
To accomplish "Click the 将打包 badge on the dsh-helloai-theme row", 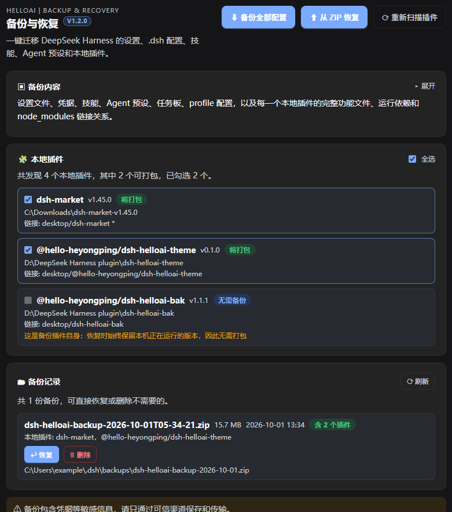I will [240, 250].
